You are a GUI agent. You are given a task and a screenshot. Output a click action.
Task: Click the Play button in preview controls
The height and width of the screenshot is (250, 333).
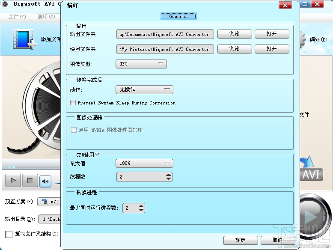(13, 181)
